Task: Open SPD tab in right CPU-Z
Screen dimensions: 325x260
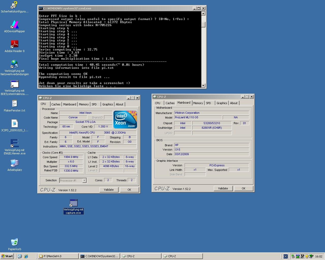Action: point(208,103)
